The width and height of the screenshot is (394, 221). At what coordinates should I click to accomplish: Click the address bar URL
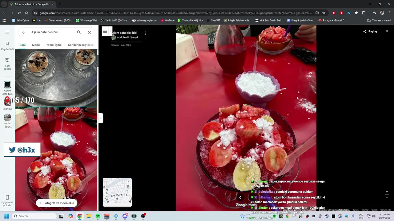click(175, 13)
